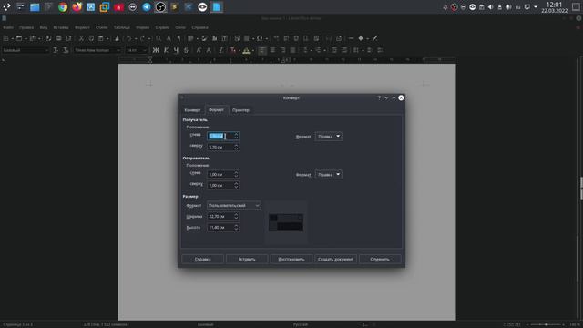Click the Cut scissors icon
This screenshot has width=583, height=328.
pyautogui.click(x=81, y=38)
